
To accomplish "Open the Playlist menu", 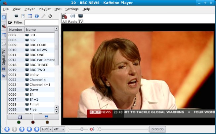I will (x=45, y=9).
